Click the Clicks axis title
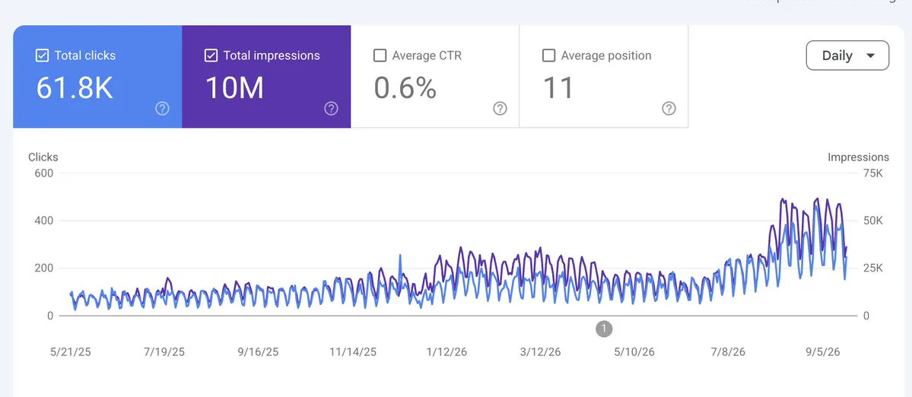912x397 pixels. [43, 157]
